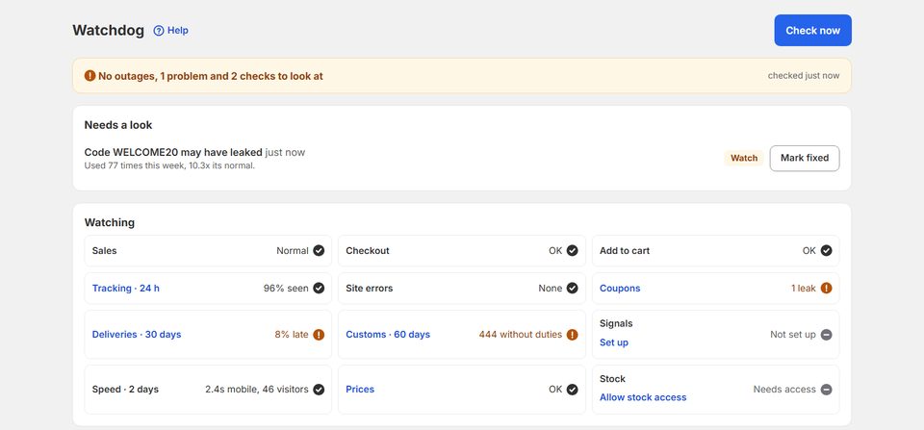Screen dimensions: 924x430
Task: Open Tracking · 24 h details
Action: coord(125,288)
